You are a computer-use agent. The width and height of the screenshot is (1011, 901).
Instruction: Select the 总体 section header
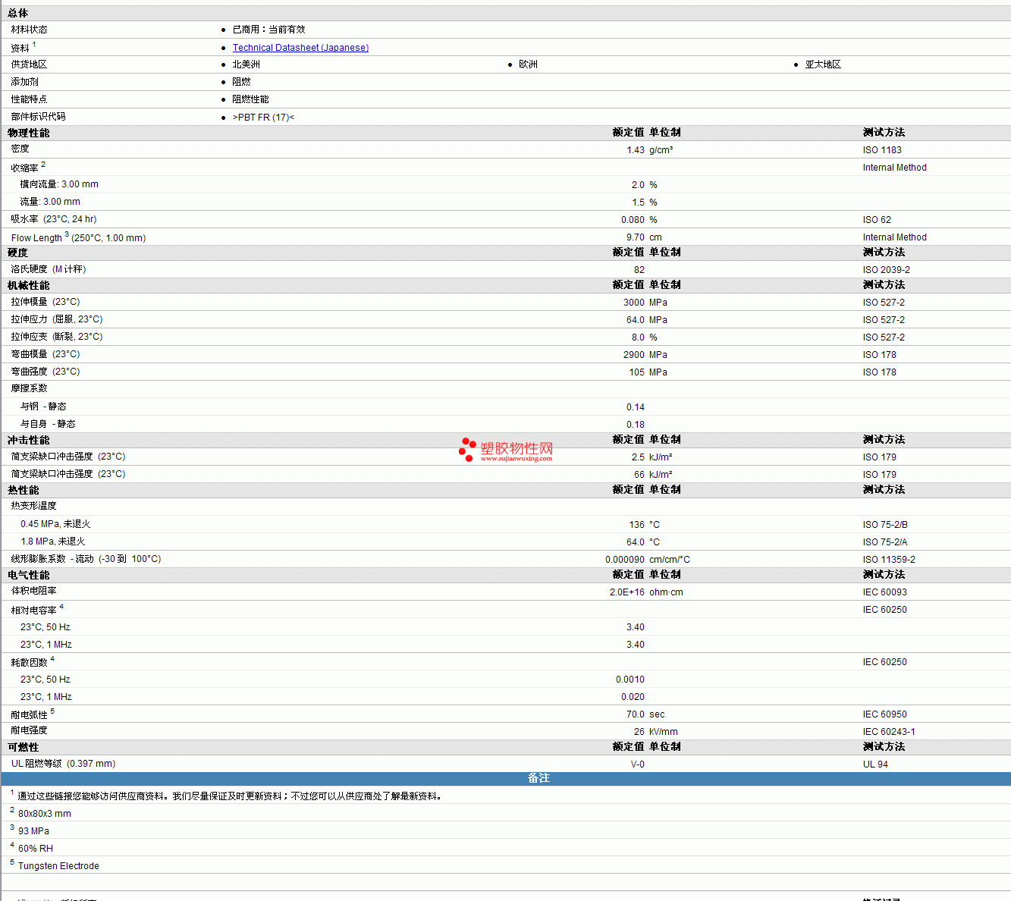[x=18, y=13]
